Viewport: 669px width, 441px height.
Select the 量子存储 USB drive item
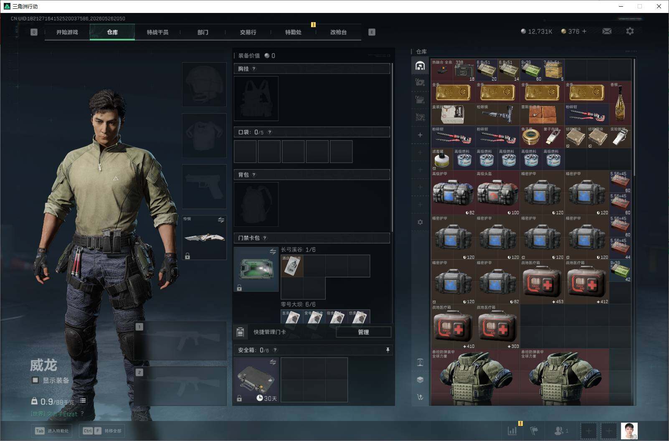point(553,137)
